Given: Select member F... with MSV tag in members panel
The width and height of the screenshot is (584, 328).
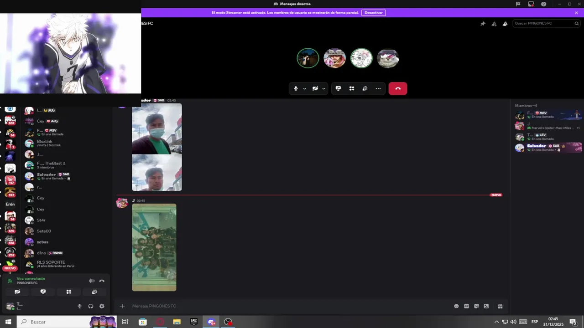Looking at the screenshot, I should coord(548,115).
